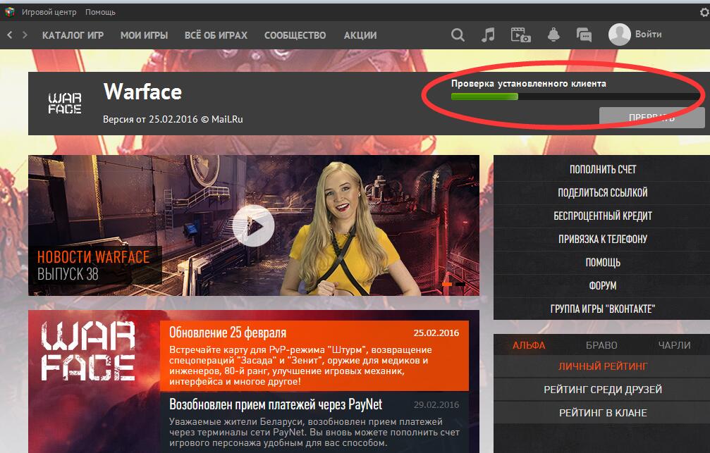Click the user avatar icon
710x453 pixels.
click(x=620, y=35)
